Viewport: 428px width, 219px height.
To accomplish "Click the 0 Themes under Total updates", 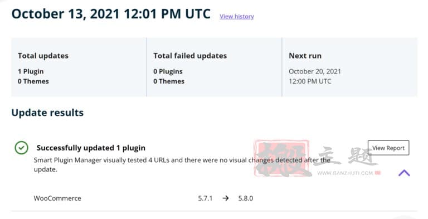I will pyautogui.click(x=33, y=81).
